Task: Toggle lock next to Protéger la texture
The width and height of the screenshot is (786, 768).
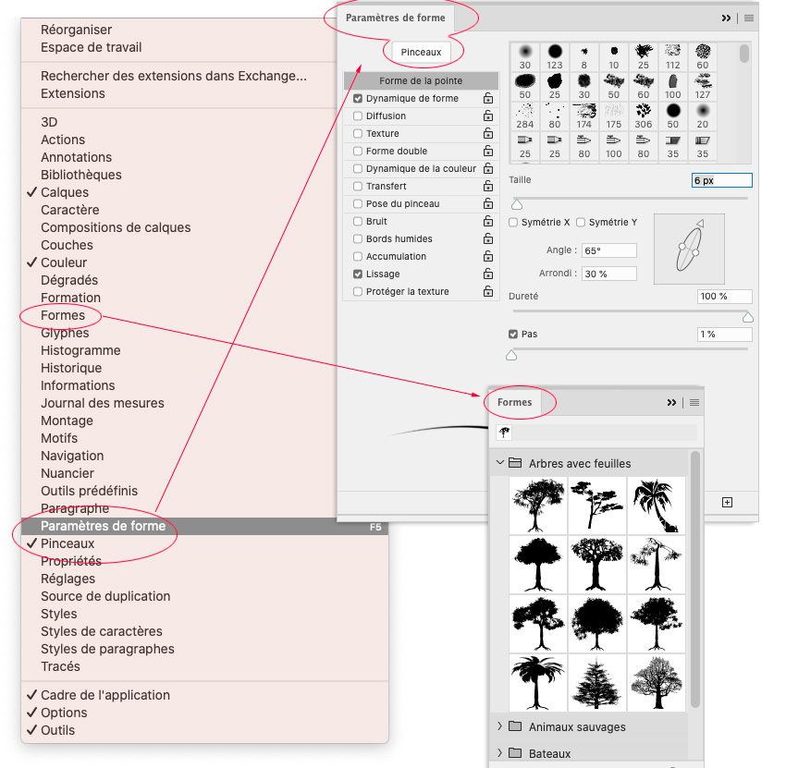Action: (488, 291)
